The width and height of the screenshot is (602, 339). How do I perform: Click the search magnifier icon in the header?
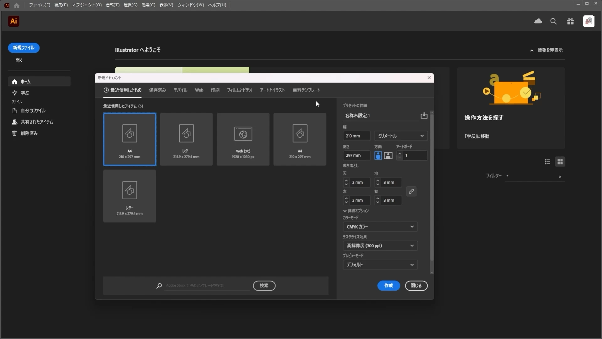pyautogui.click(x=553, y=21)
